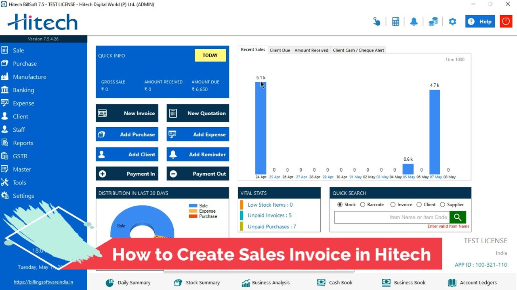Click the yellow TODAY button in Quick Info
517x290 pixels.
(x=210, y=56)
